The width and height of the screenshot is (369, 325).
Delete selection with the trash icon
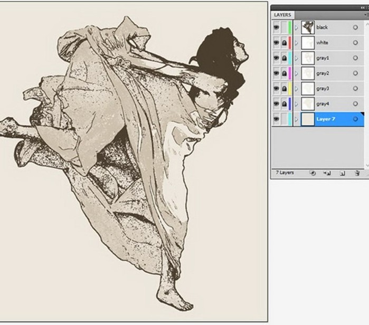[x=357, y=173]
